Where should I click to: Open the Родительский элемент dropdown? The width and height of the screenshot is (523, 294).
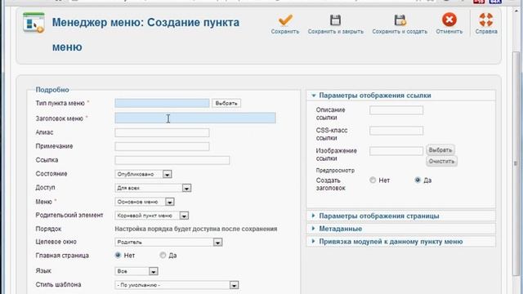click(152, 216)
